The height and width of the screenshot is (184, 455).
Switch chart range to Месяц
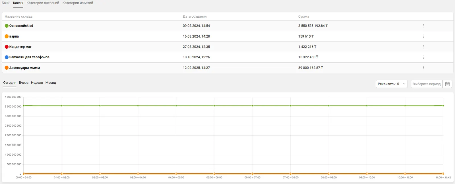(51, 83)
